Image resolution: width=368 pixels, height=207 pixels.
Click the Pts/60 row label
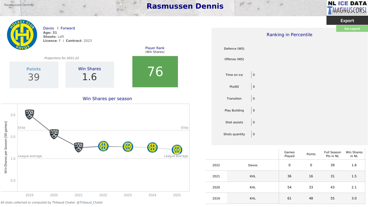coord(234,87)
